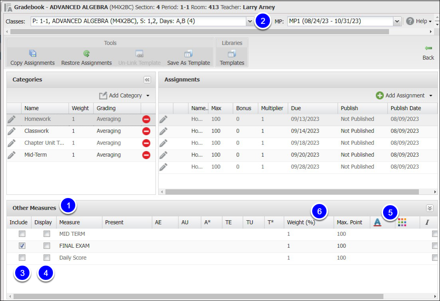Open Add Category dropdown arrow

pos(148,95)
